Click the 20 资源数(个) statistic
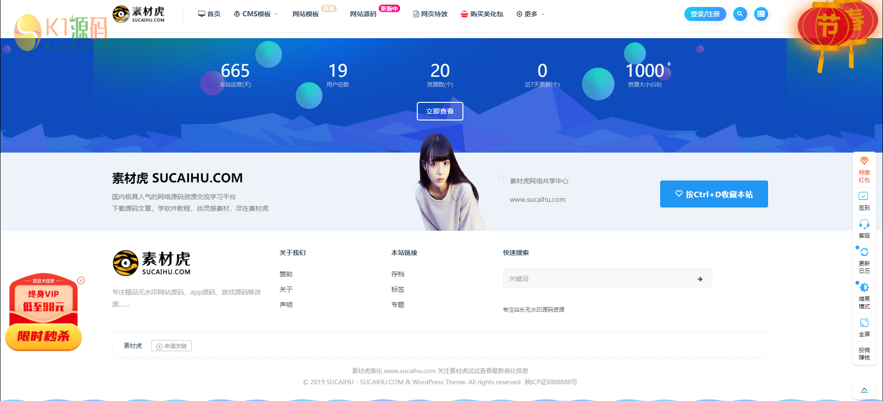The image size is (883, 401). (440, 74)
